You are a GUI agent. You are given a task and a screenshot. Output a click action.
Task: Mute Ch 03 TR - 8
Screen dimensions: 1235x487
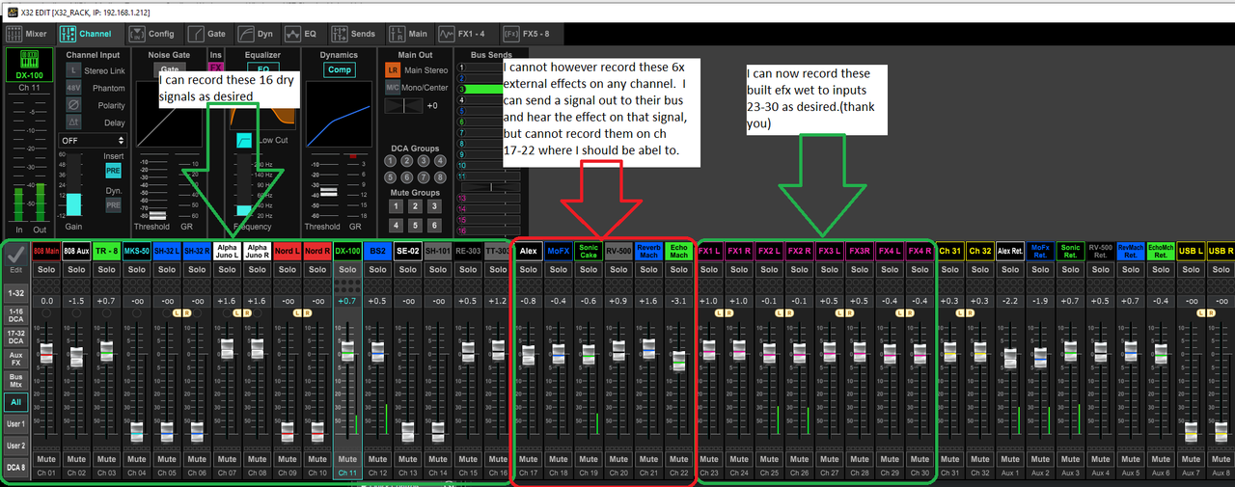tap(106, 459)
